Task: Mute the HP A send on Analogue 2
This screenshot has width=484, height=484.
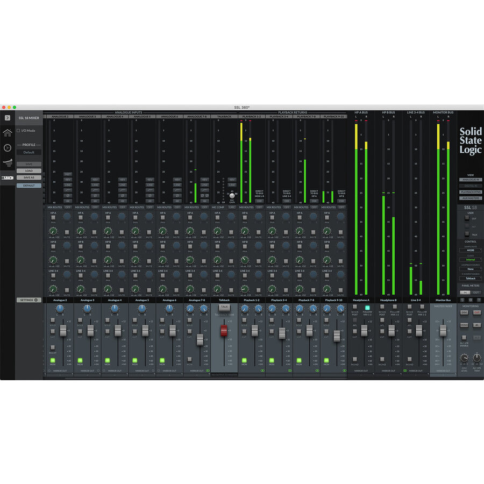Action: click(x=67, y=232)
